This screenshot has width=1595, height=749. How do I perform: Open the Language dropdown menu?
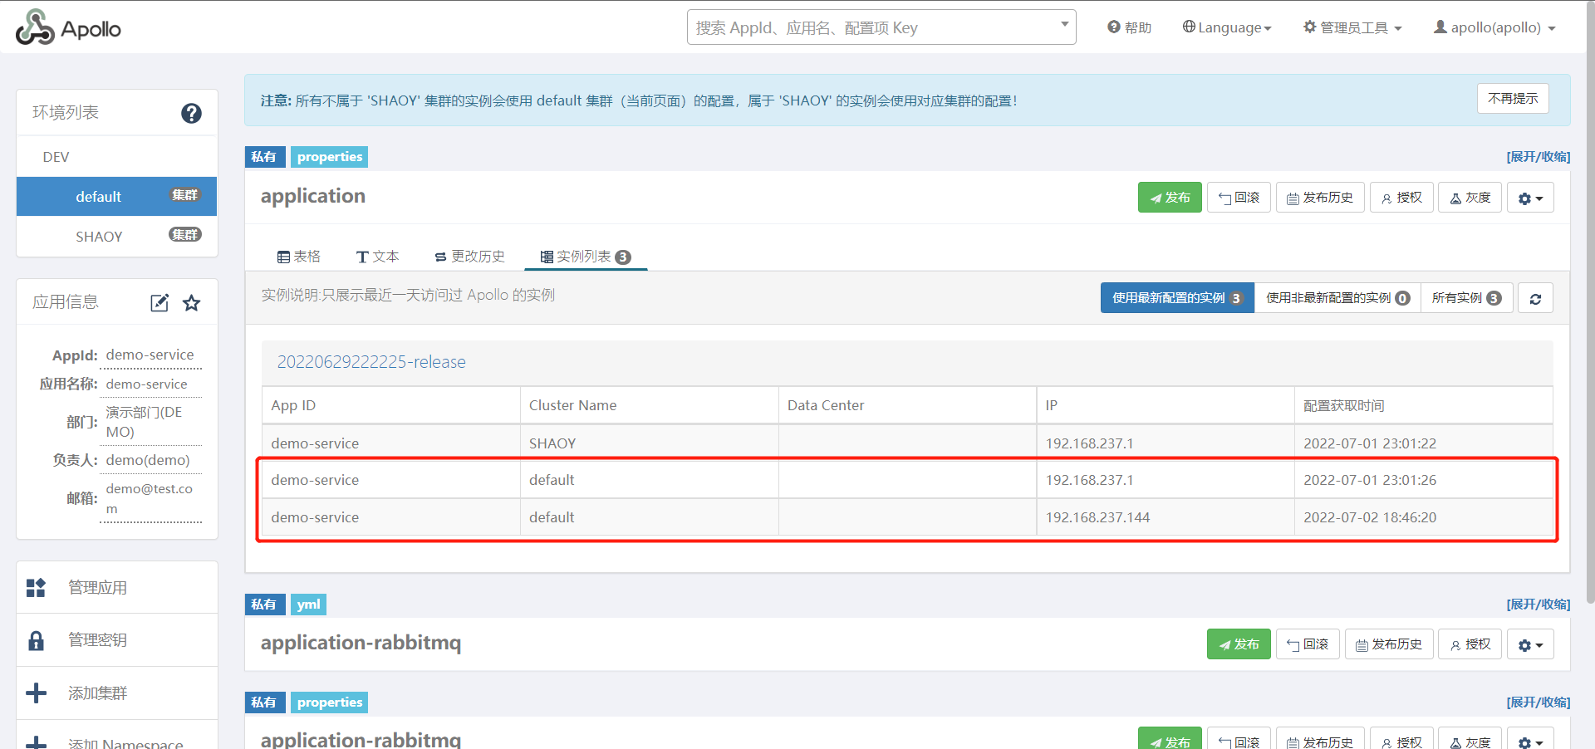1227,27
